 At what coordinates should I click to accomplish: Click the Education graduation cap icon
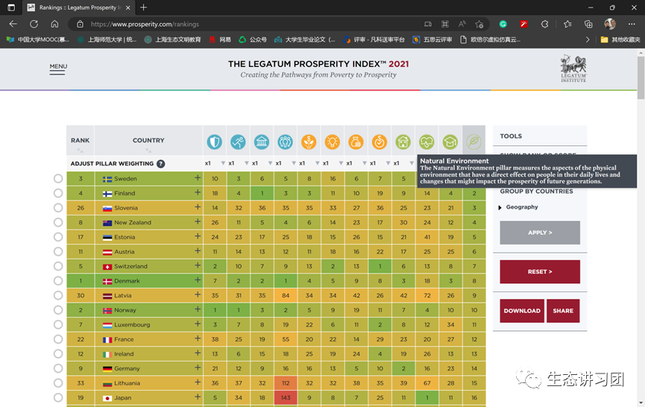pyautogui.click(x=450, y=142)
